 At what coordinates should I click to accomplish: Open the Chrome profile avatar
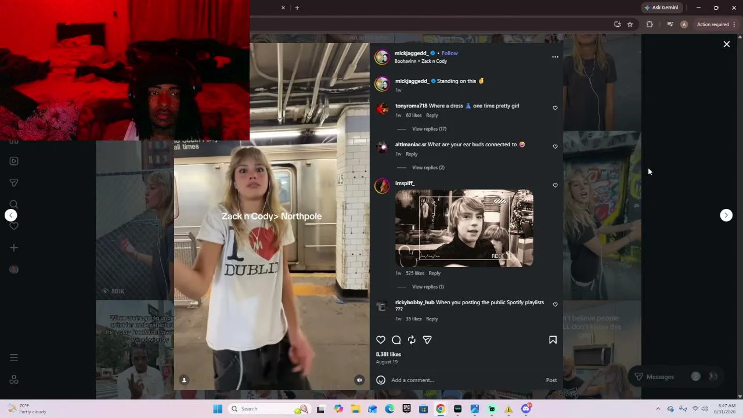684,24
